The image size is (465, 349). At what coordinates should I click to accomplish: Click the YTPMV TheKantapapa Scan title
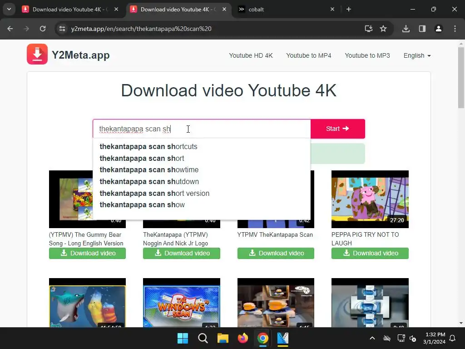(275, 235)
